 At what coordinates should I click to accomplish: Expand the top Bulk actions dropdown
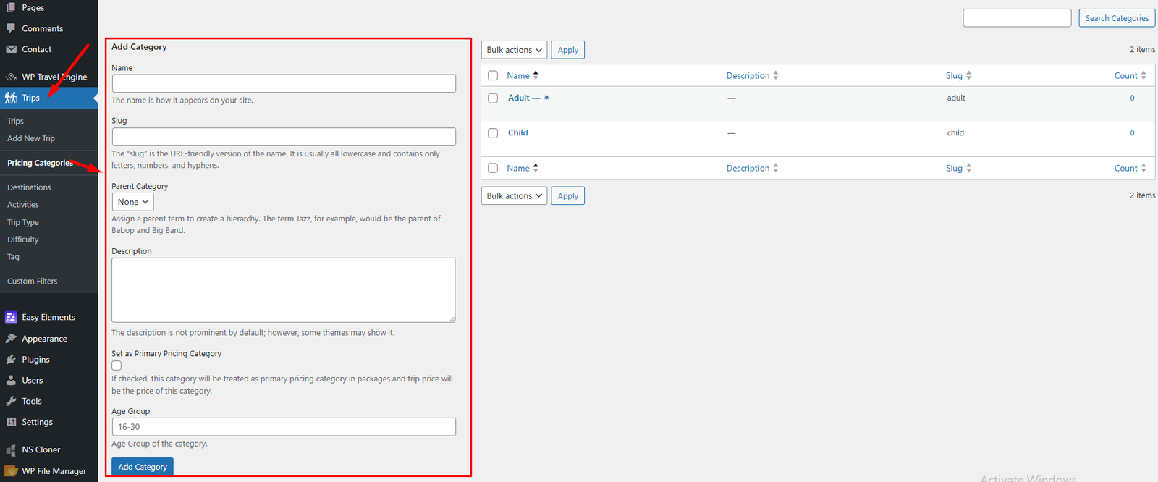514,50
